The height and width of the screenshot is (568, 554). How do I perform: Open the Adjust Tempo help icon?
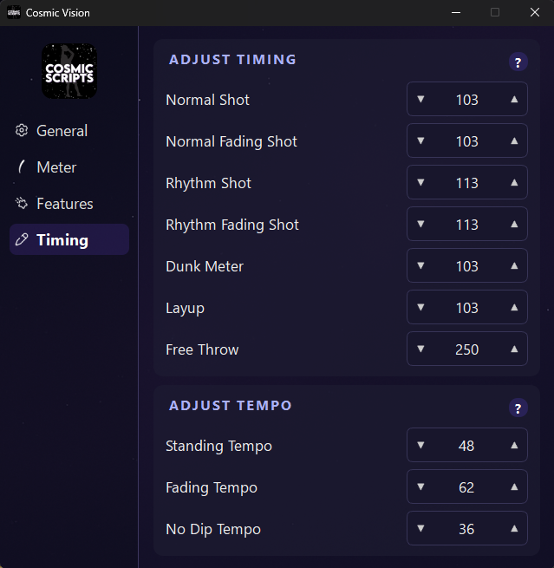point(518,408)
